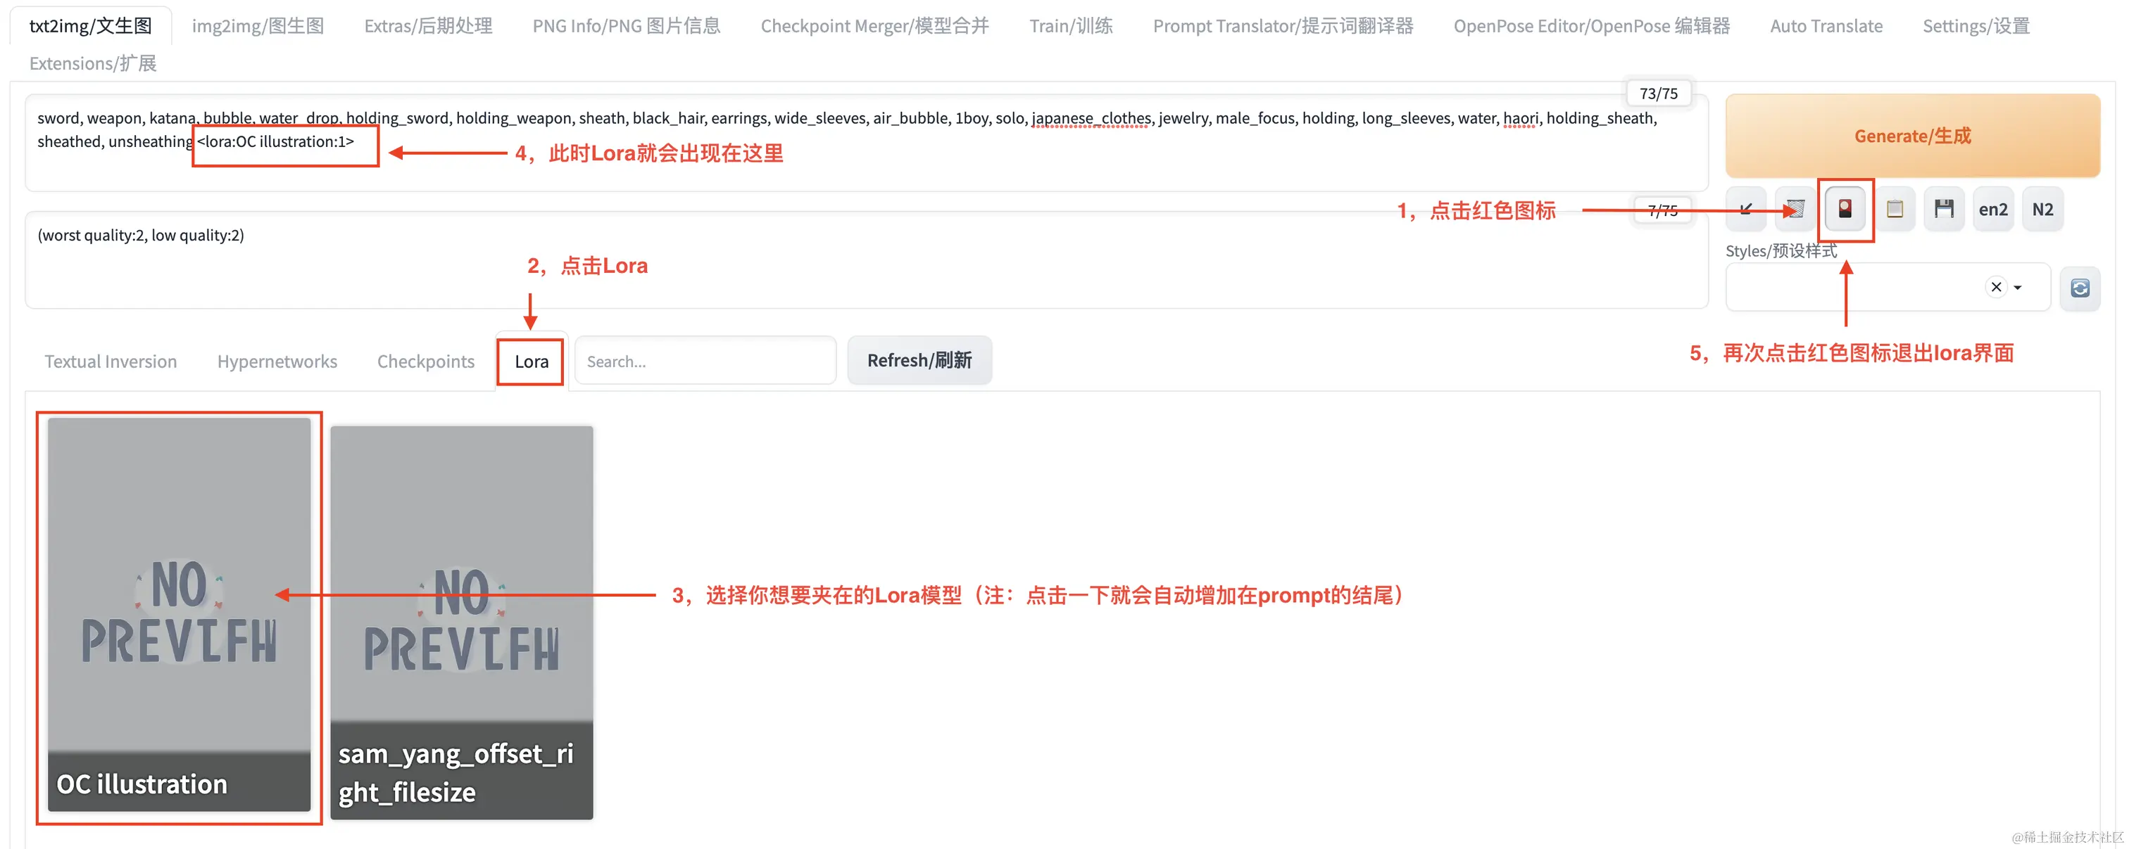The width and height of the screenshot is (2129, 849).
Task: Open the Extensions tab
Action: pos(92,63)
